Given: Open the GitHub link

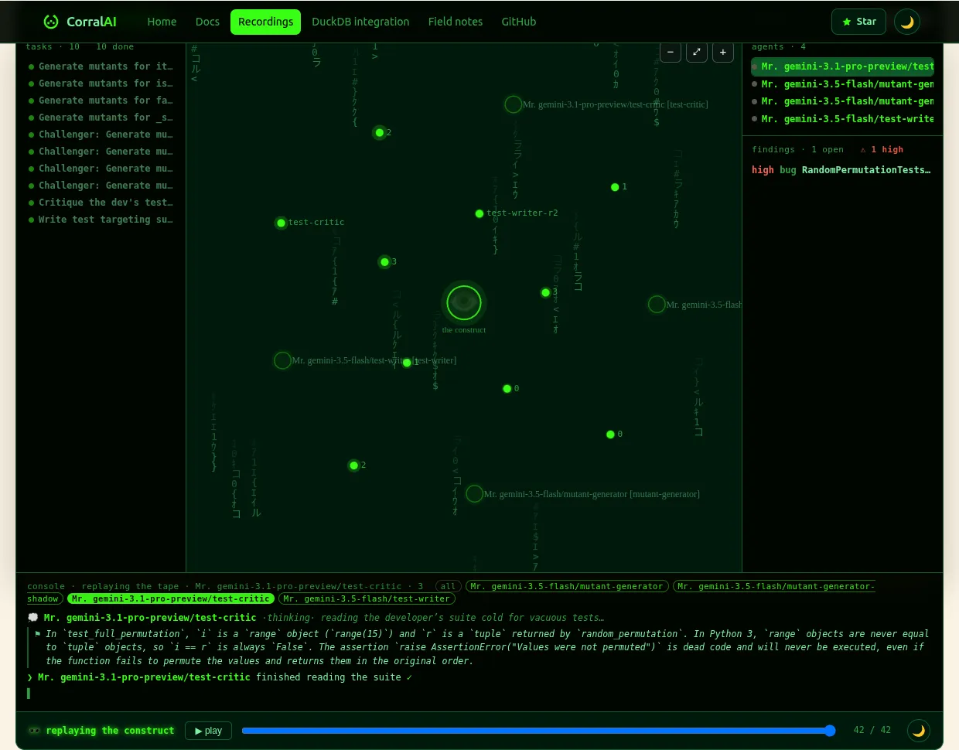Looking at the screenshot, I should [519, 22].
